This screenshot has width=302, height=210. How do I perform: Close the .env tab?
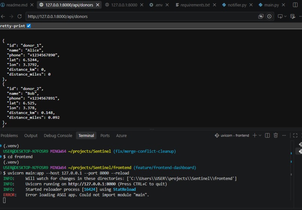pyautogui.click(x=167, y=5)
